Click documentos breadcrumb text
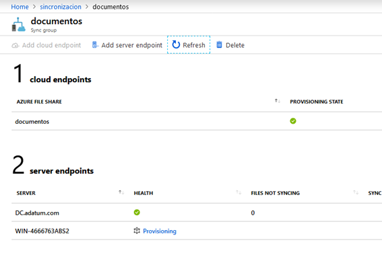This screenshot has width=382, height=263. point(110,7)
